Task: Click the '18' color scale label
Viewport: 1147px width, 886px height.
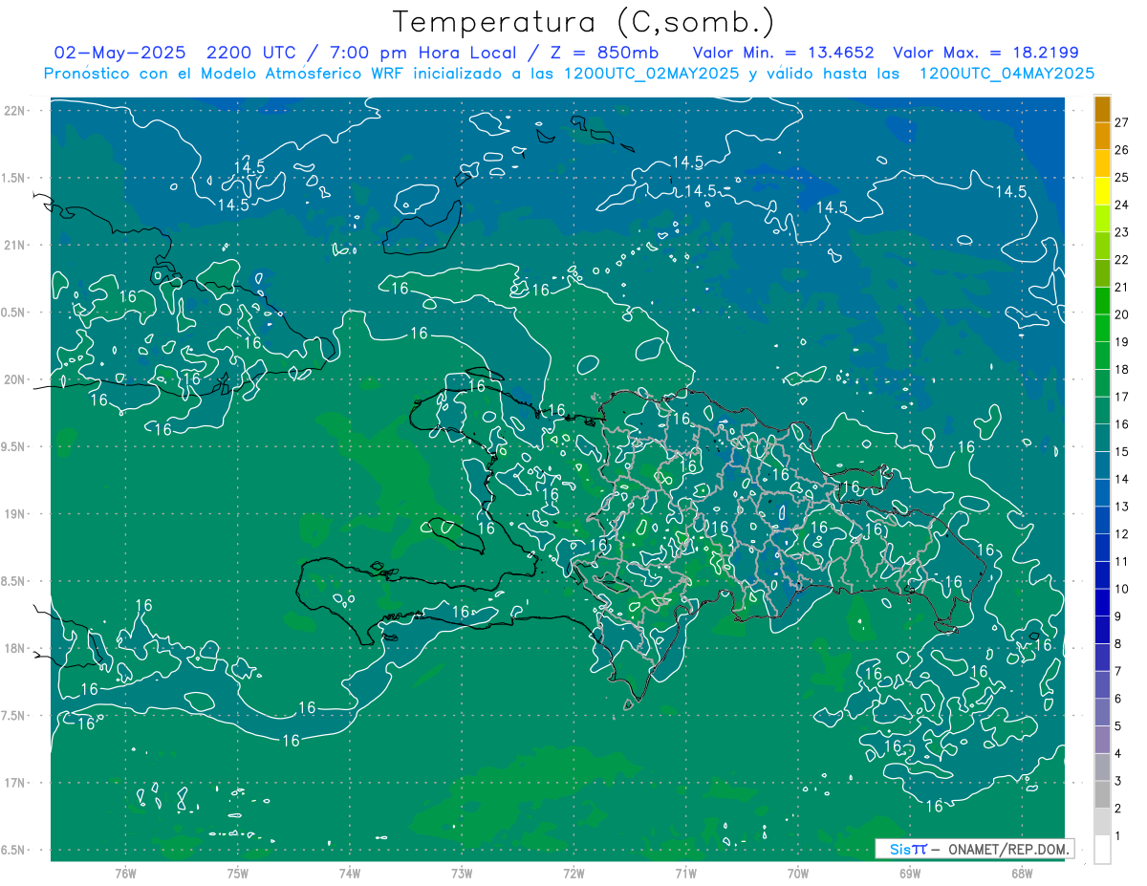Action: pos(1122,370)
